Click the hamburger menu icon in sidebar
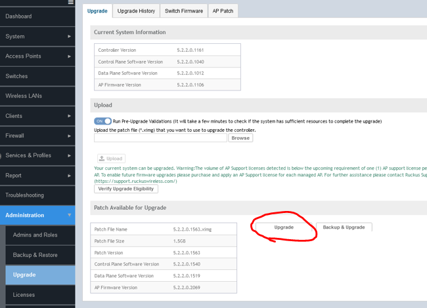This screenshot has height=308, width=427. [x=70, y=3]
